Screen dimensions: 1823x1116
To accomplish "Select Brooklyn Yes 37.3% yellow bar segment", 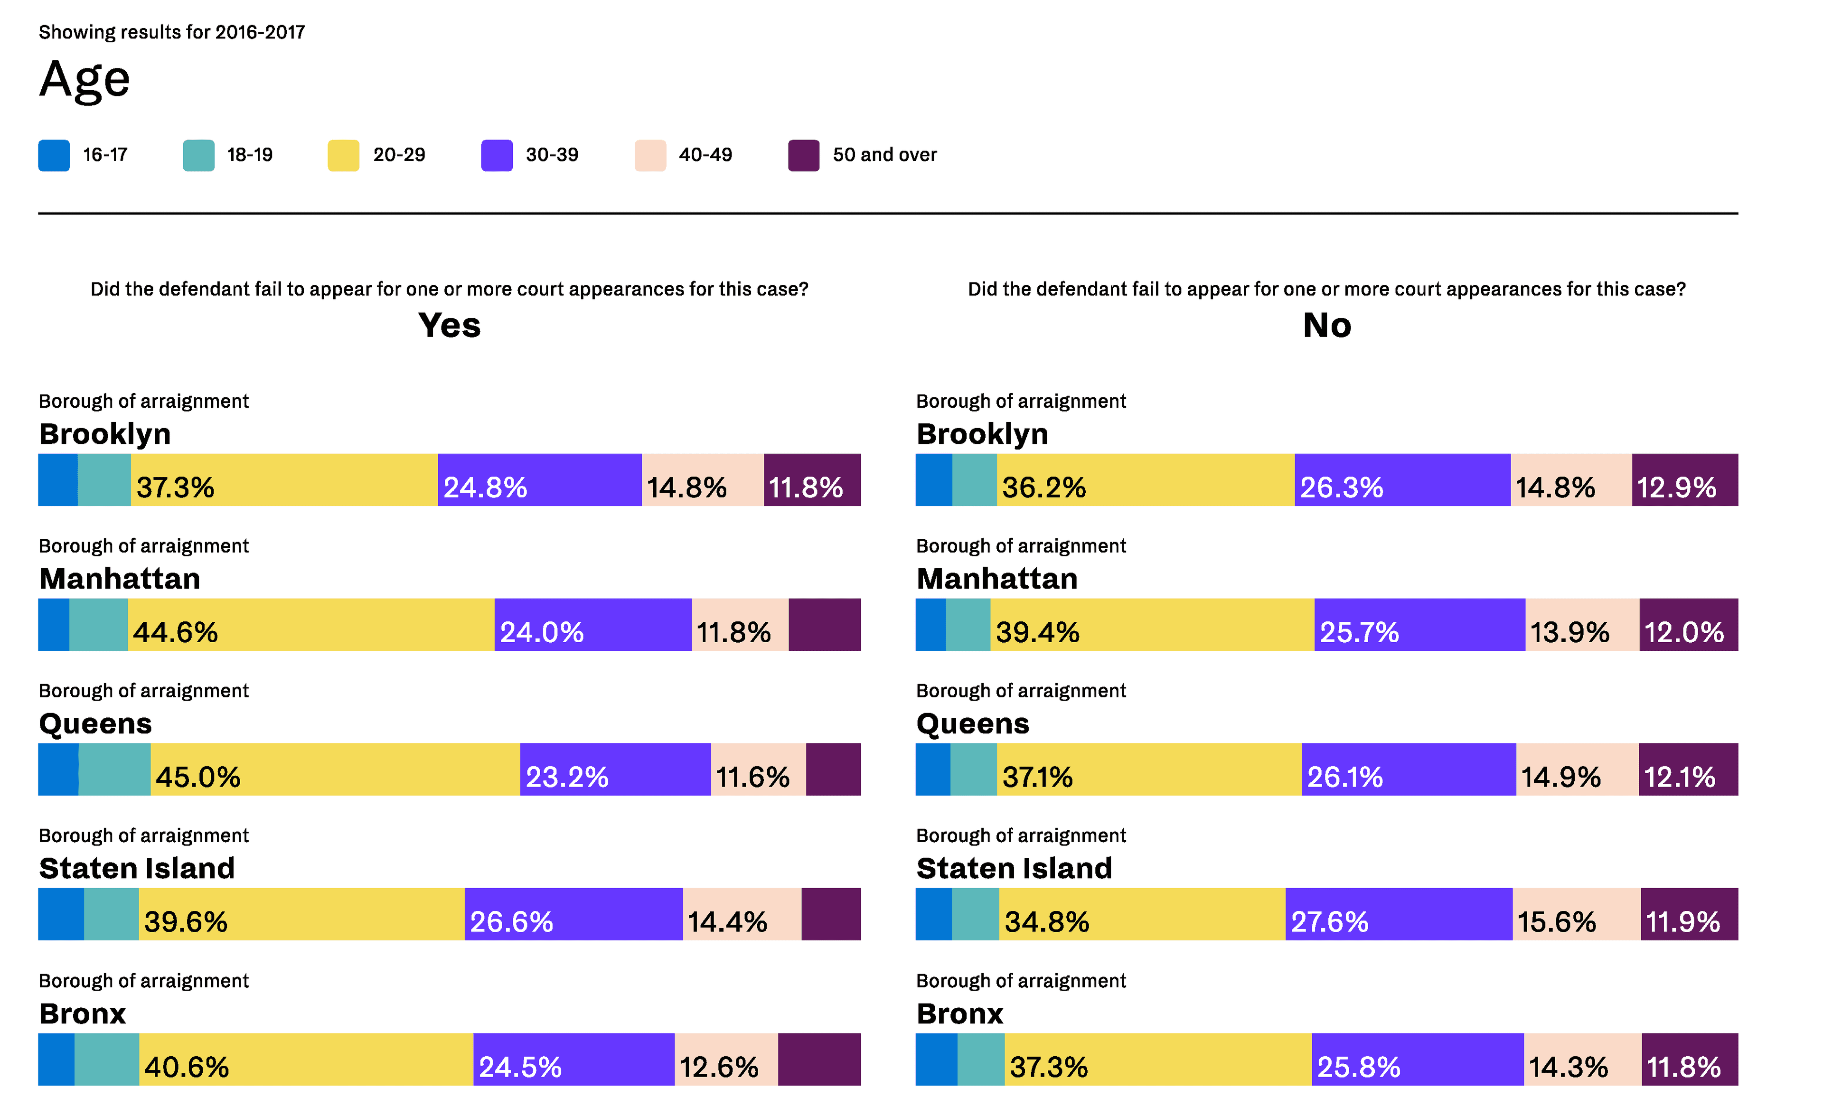I will tap(284, 480).
